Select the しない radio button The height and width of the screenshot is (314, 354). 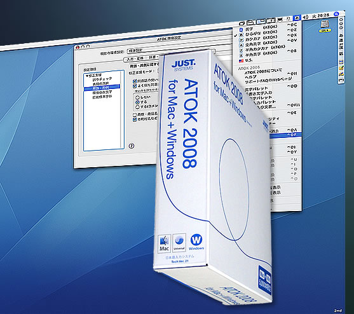point(137,98)
